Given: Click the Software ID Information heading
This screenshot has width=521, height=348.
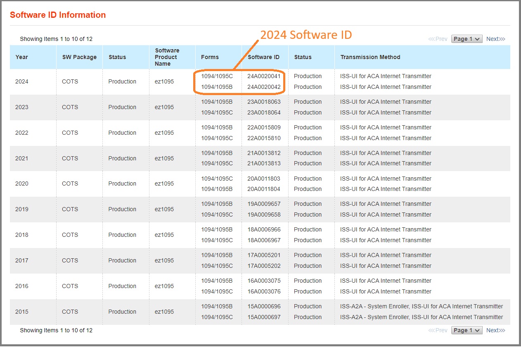Looking at the screenshot, I should click(x=58, y=15).
